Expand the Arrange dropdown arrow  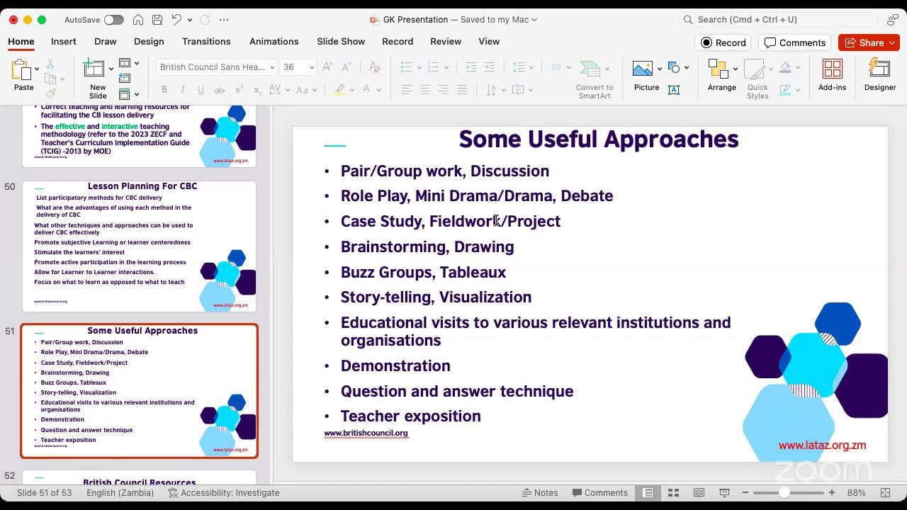pyautogui.click(x=735, y=69)
